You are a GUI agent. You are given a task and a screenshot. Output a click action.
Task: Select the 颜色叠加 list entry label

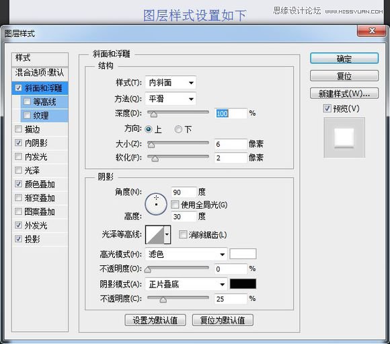(40, 184)
